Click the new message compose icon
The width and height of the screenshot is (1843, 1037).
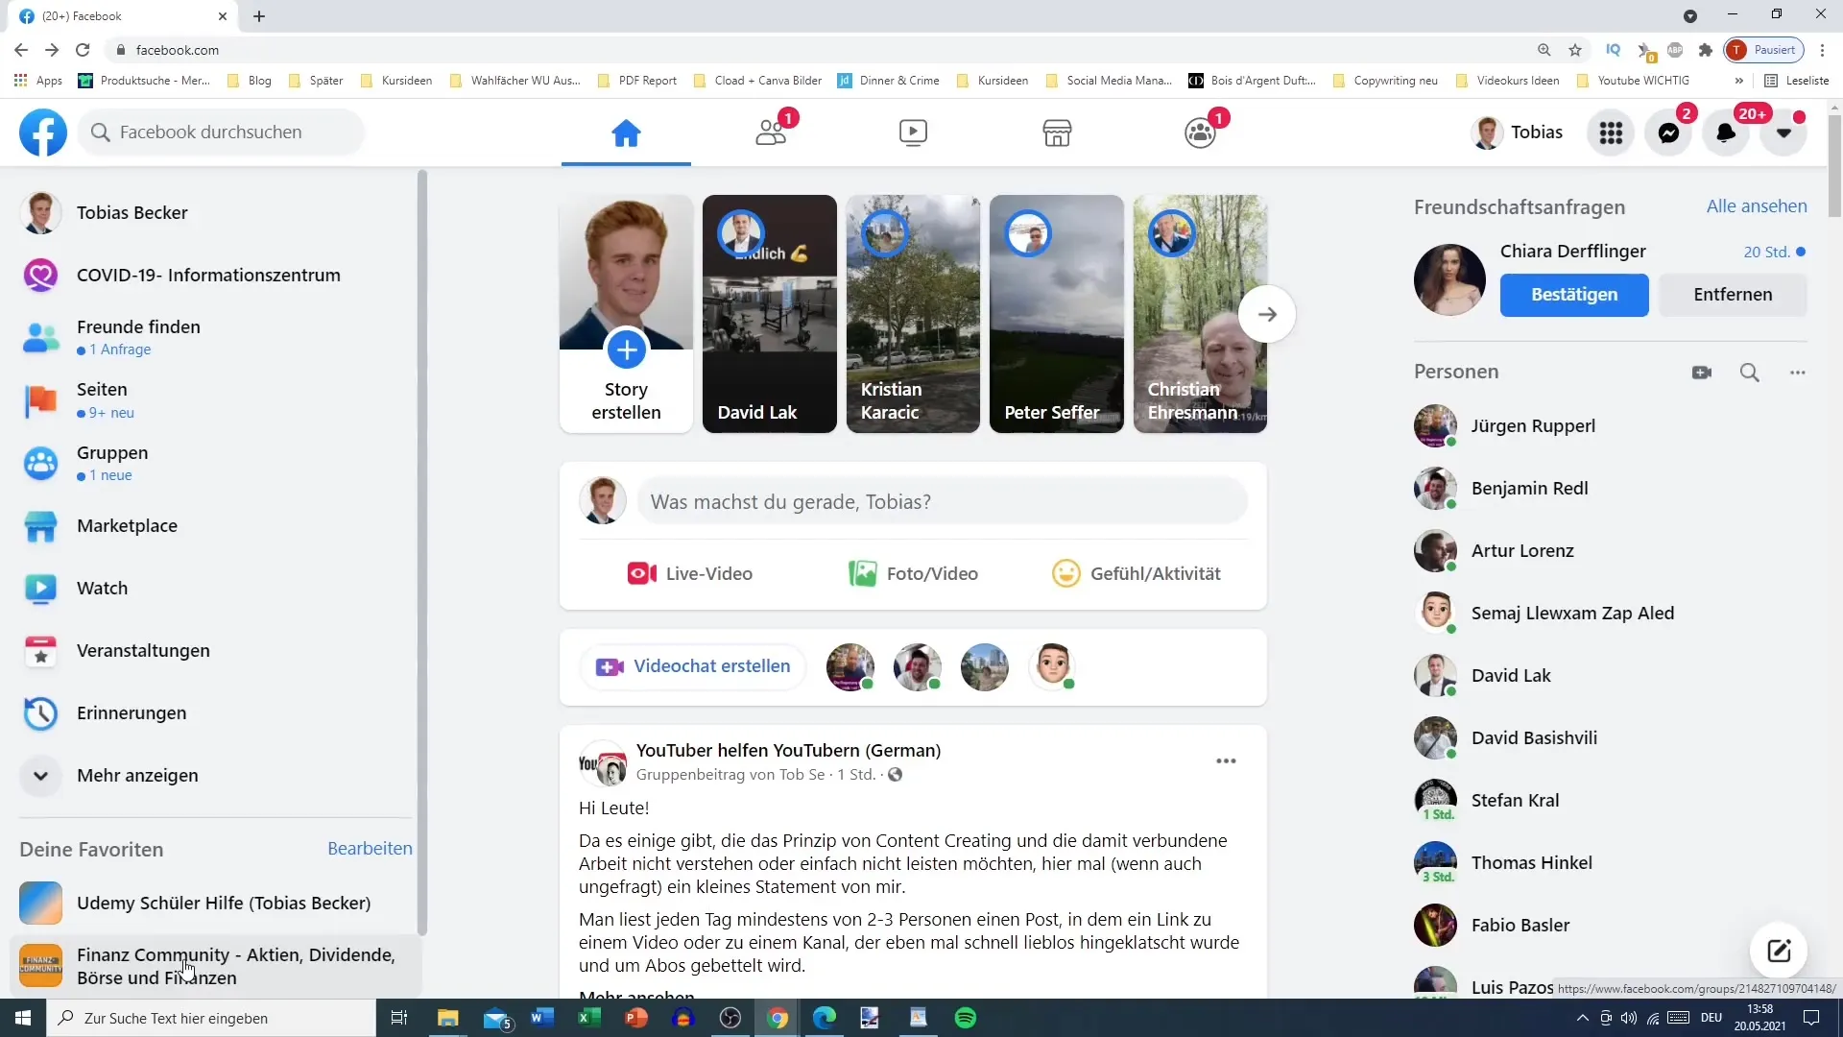(1778, 951)
